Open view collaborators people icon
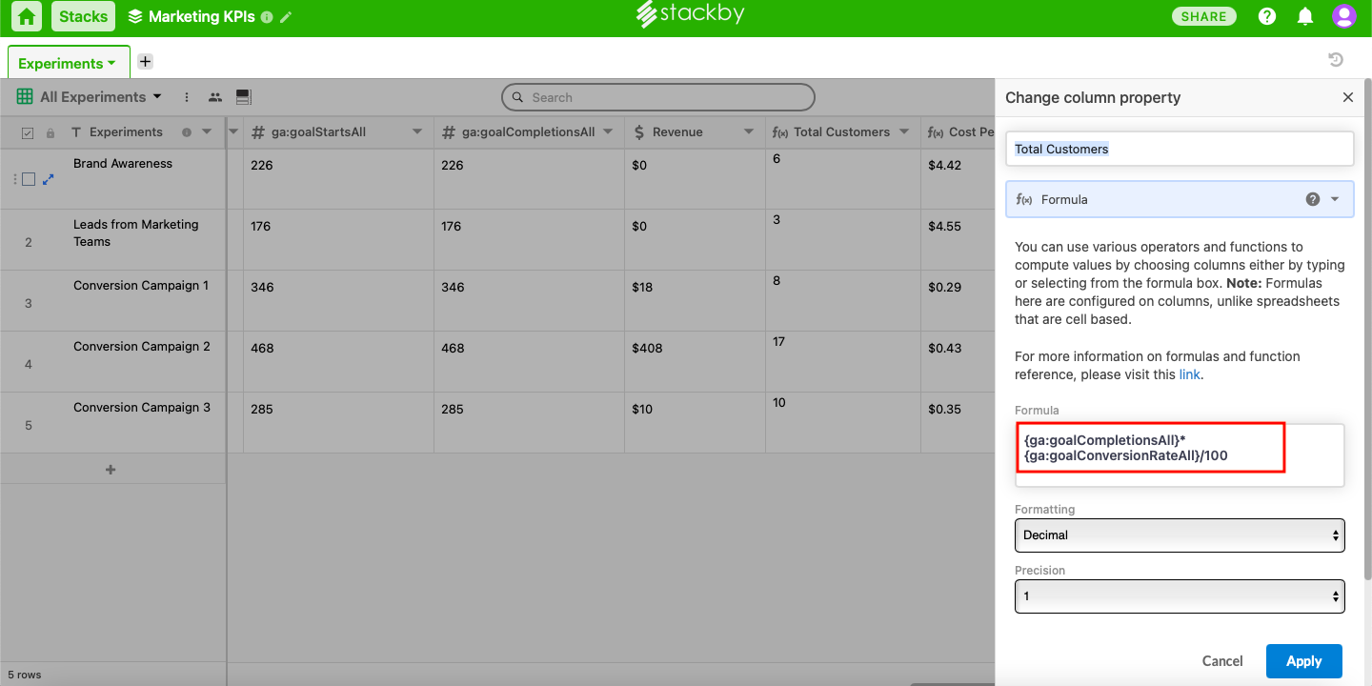This screenshot has width=1372, height=686. coord(215,97)
